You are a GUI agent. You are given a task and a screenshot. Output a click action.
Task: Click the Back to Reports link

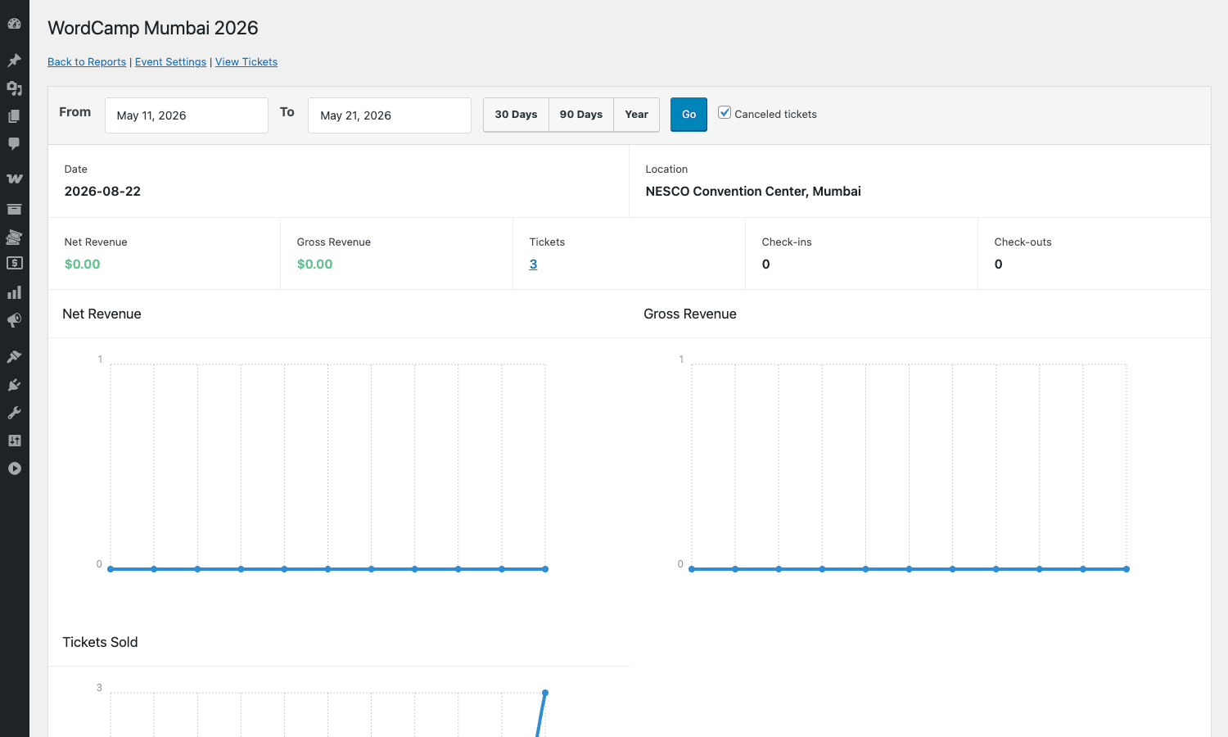(x=87, y=62)
